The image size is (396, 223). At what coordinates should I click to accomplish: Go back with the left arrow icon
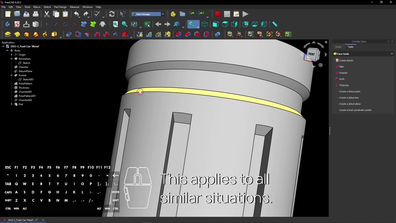158,24
